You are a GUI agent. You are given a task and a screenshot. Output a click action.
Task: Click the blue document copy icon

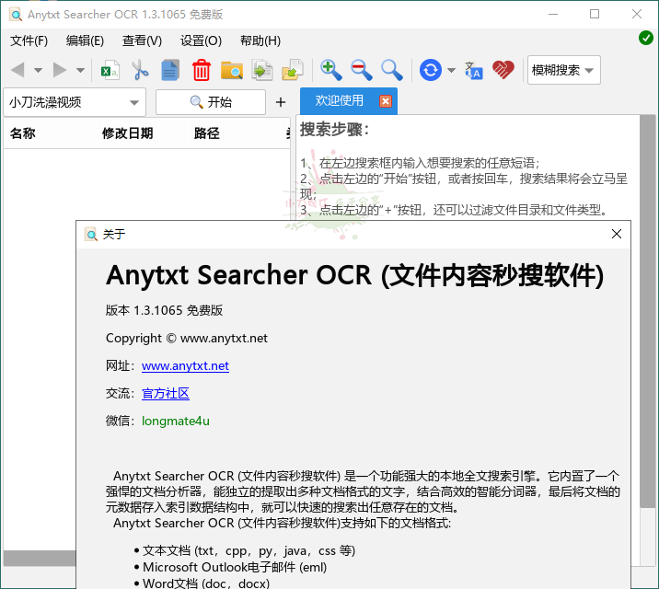click(169, 70)
